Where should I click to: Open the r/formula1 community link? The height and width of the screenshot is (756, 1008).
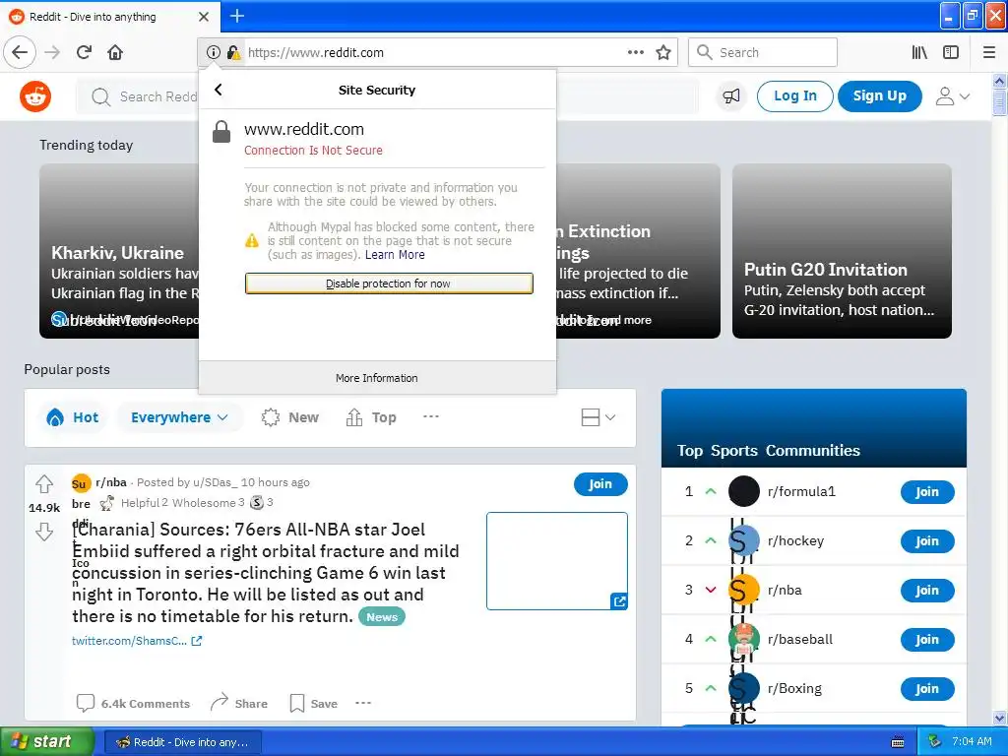pos(801,492)
